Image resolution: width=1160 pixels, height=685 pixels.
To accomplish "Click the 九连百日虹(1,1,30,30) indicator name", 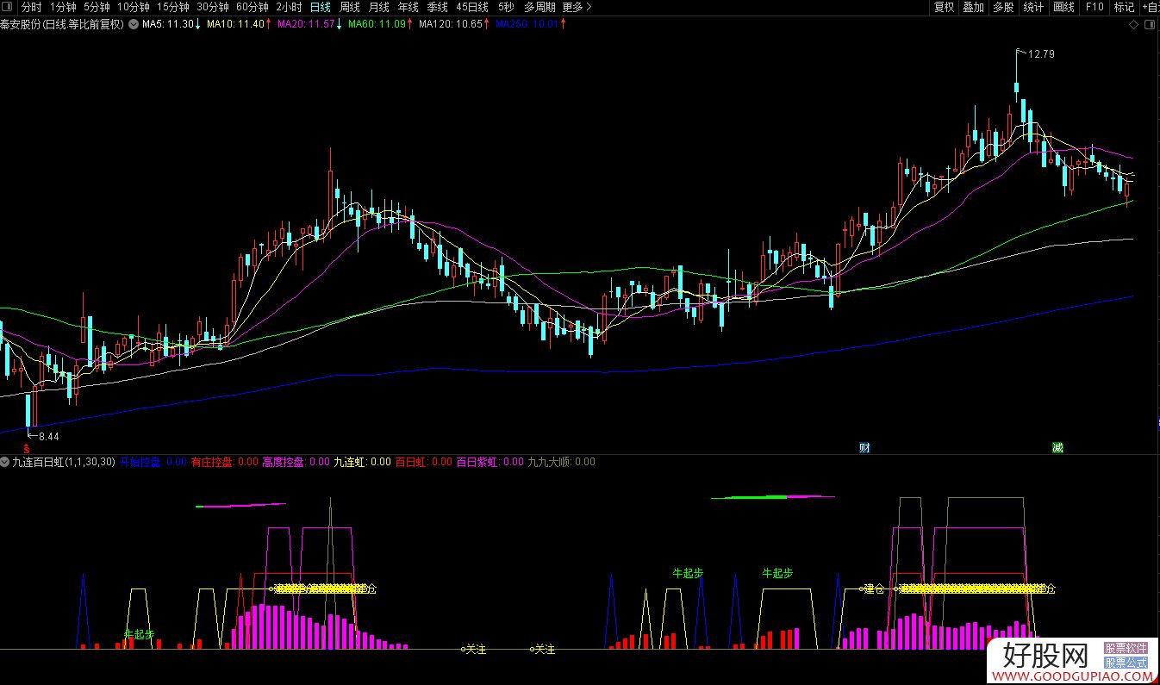I will 64,462.
